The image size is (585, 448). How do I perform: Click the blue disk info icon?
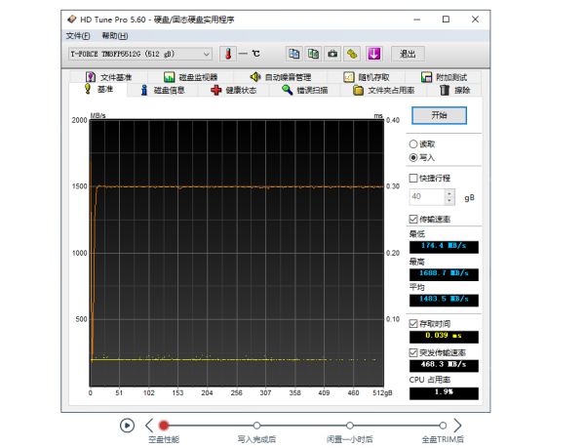[x=144, y=90]
